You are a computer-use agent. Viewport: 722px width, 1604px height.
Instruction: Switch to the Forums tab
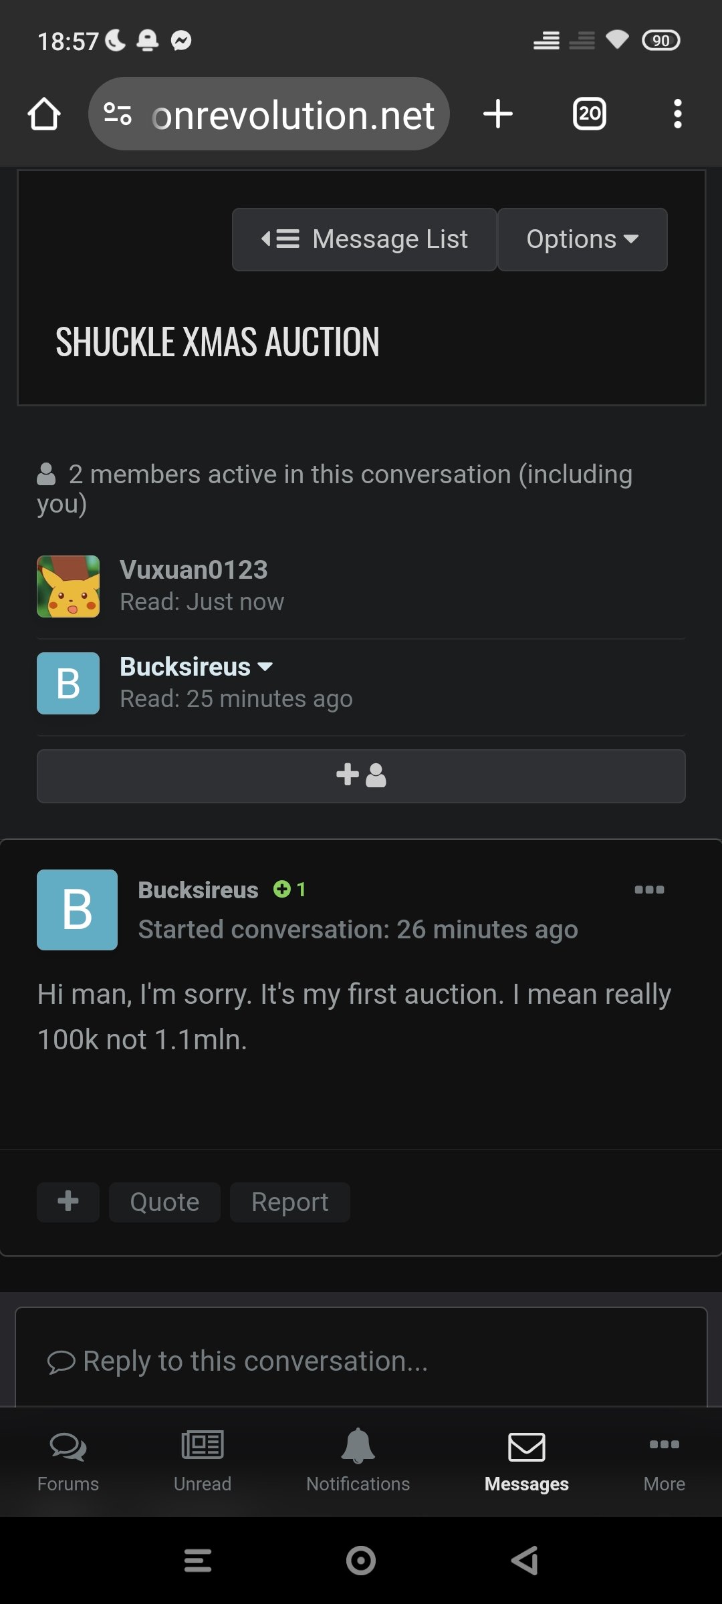[x=68, y=1461]
